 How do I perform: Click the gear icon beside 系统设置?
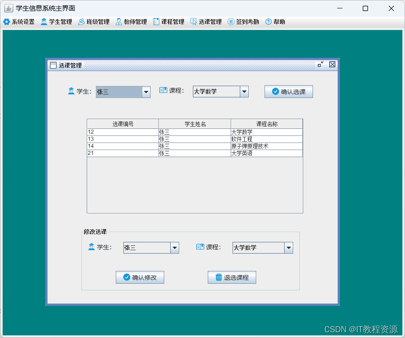[7, 22]
